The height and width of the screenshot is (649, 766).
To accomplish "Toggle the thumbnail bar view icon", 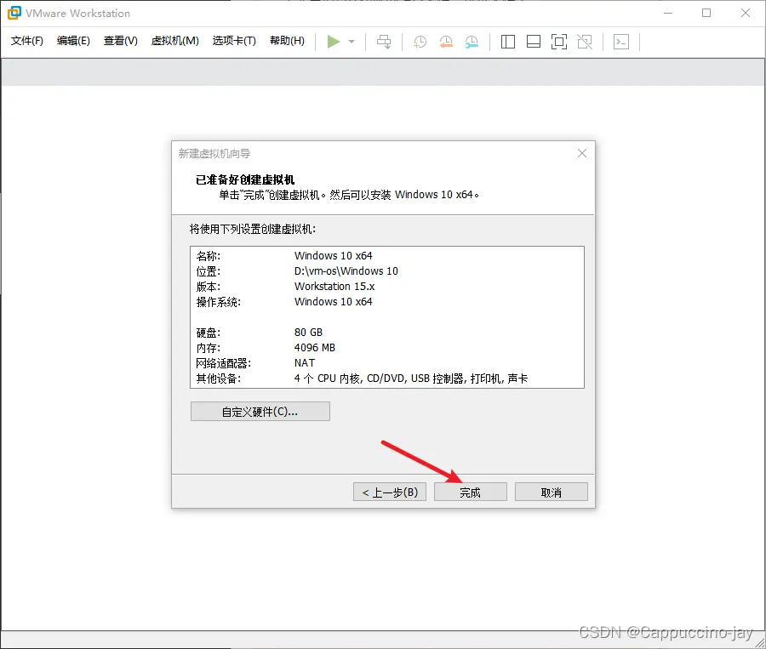I will point(534,42).
